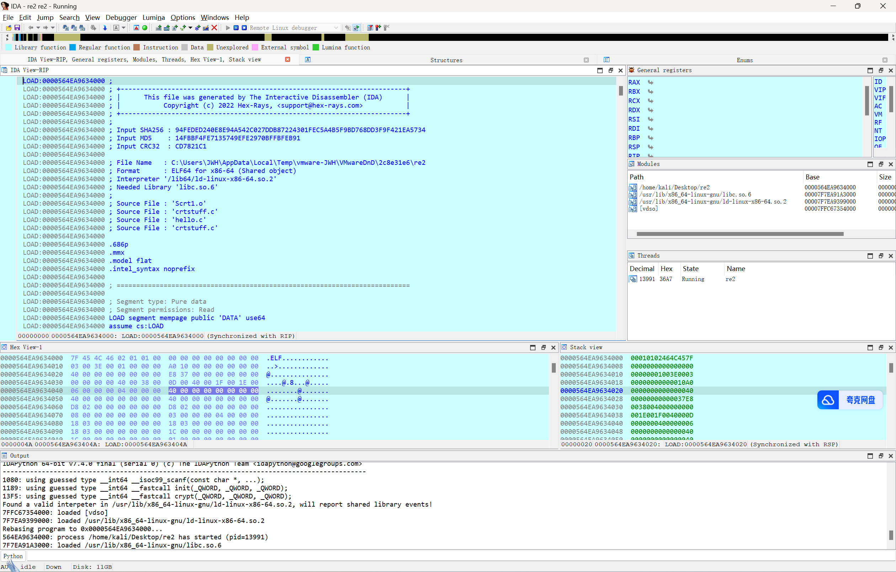Open the back-history dropdown arrow
This screenshot has height=572, width=896.
pyautogui.click(x=38, y=28)
